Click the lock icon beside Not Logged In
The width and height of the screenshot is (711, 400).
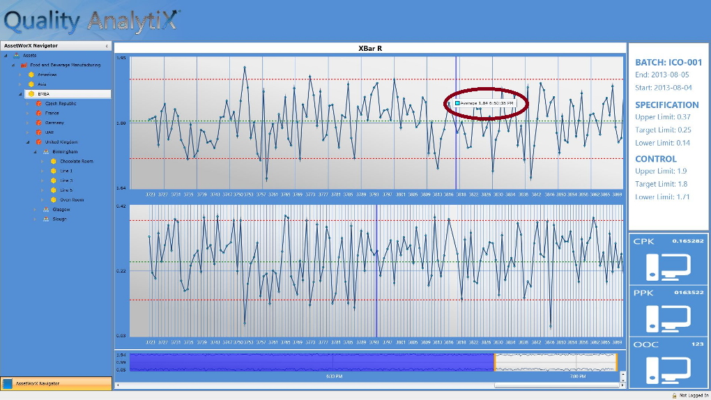pyautogui.click(x=673, y=395)
